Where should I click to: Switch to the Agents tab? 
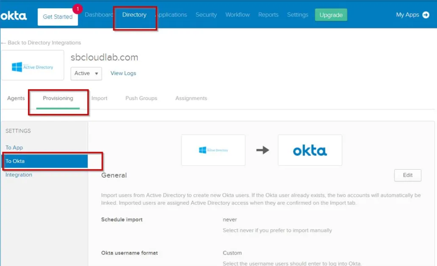16,98
